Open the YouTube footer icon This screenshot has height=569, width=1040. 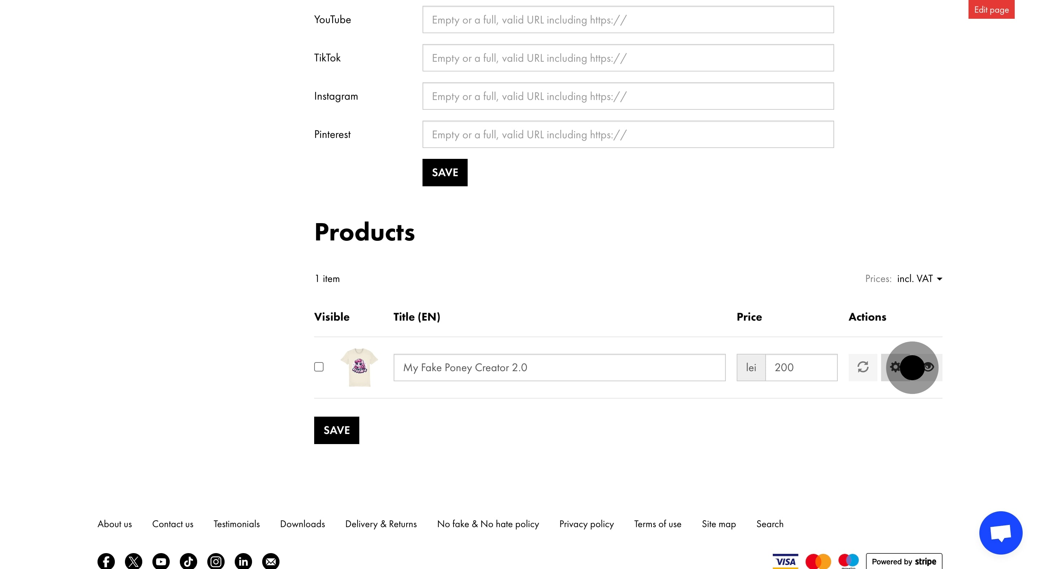[x=161, y=561]
